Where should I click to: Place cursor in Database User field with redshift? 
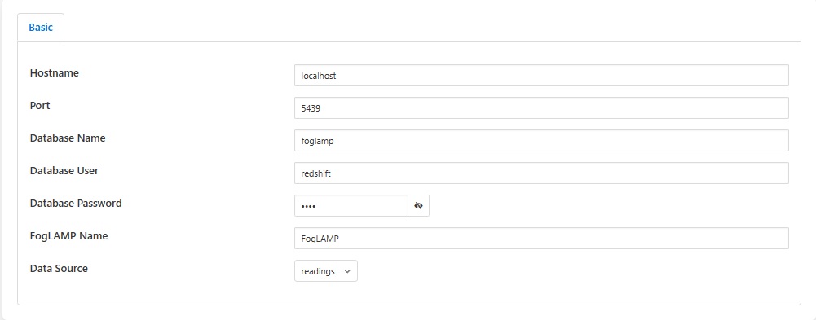click(x=541, y=173)
